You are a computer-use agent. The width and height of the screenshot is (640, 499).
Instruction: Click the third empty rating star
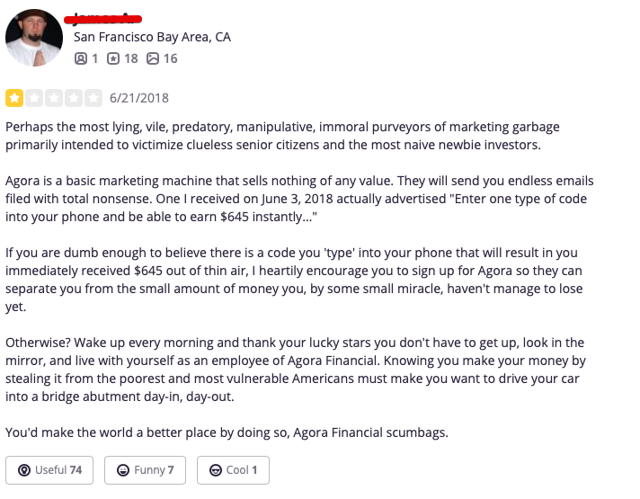pyautogui.click(x=53, y=98)
